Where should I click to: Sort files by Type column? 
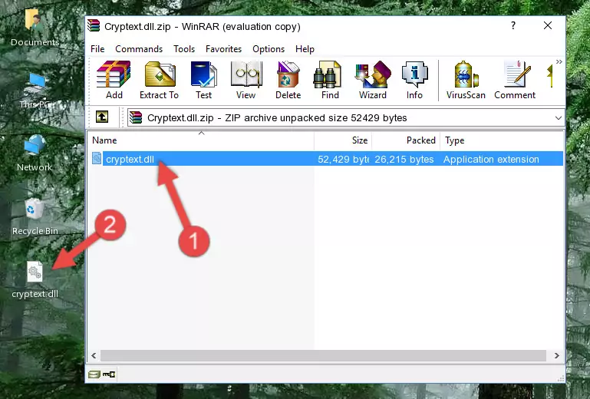point(502,140)
